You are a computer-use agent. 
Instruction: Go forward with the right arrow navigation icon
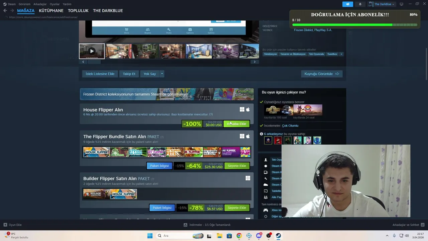point(12,11)
